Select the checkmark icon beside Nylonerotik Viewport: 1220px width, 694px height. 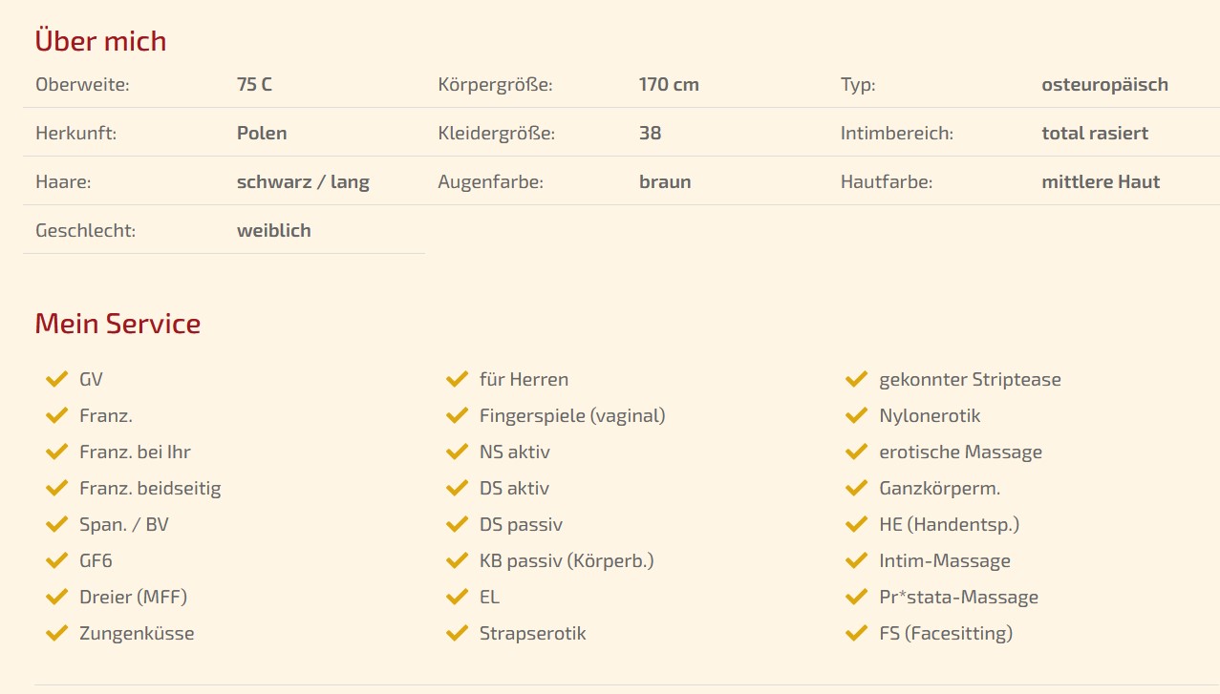[856, 416]
